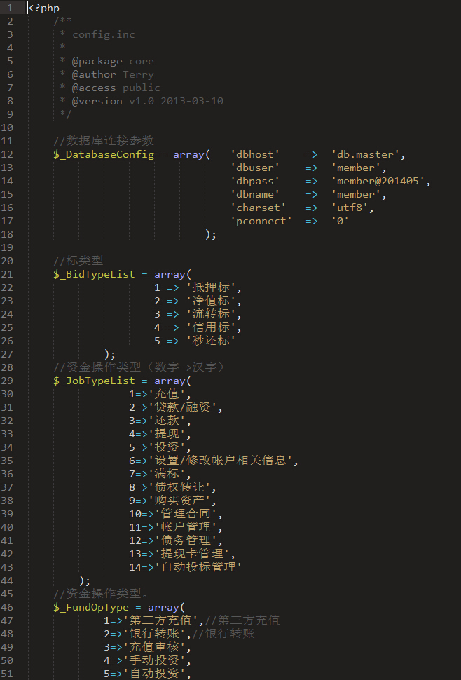Click the '还款' string on line 32
The width and height of the screenshot is (461, 680).
click(167, 421)
